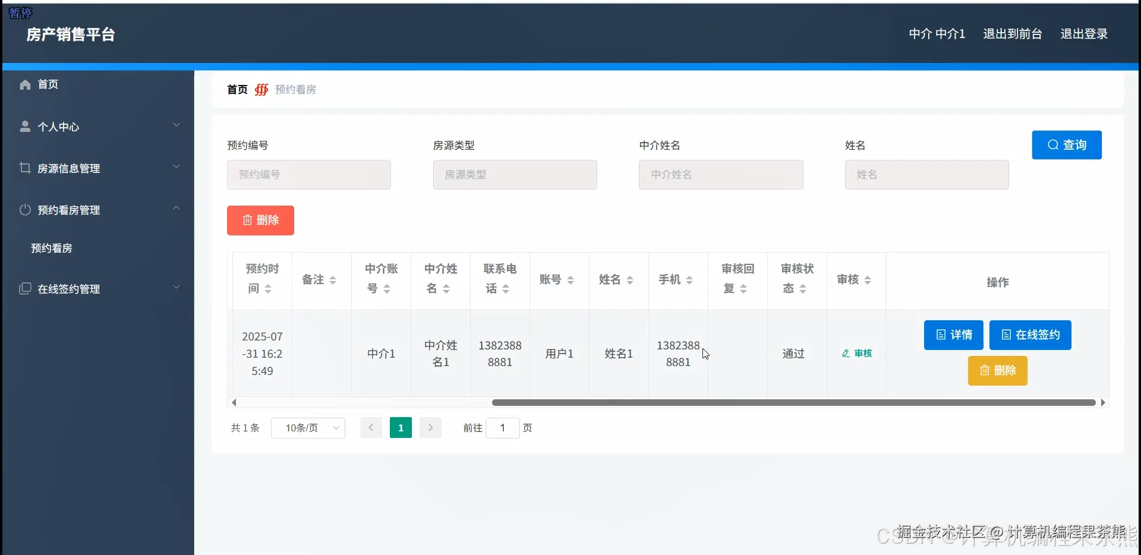Click 在线签约 for the 中介1 row

click(1030, 335)
